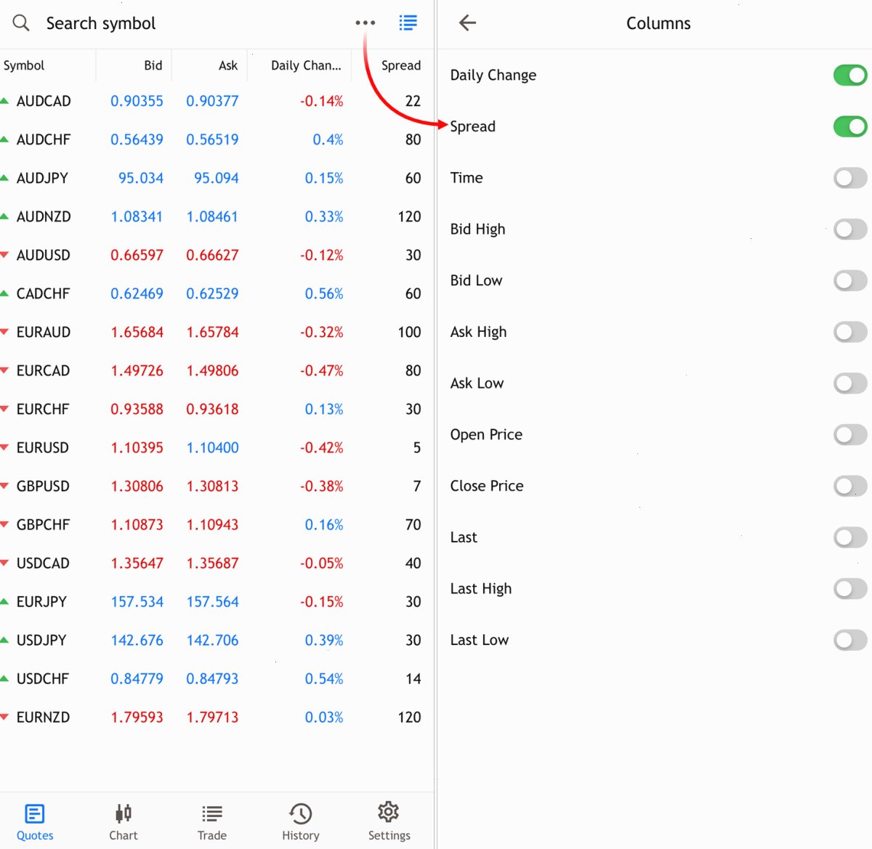Switch to list view via blue list icon

coord(408,23)
